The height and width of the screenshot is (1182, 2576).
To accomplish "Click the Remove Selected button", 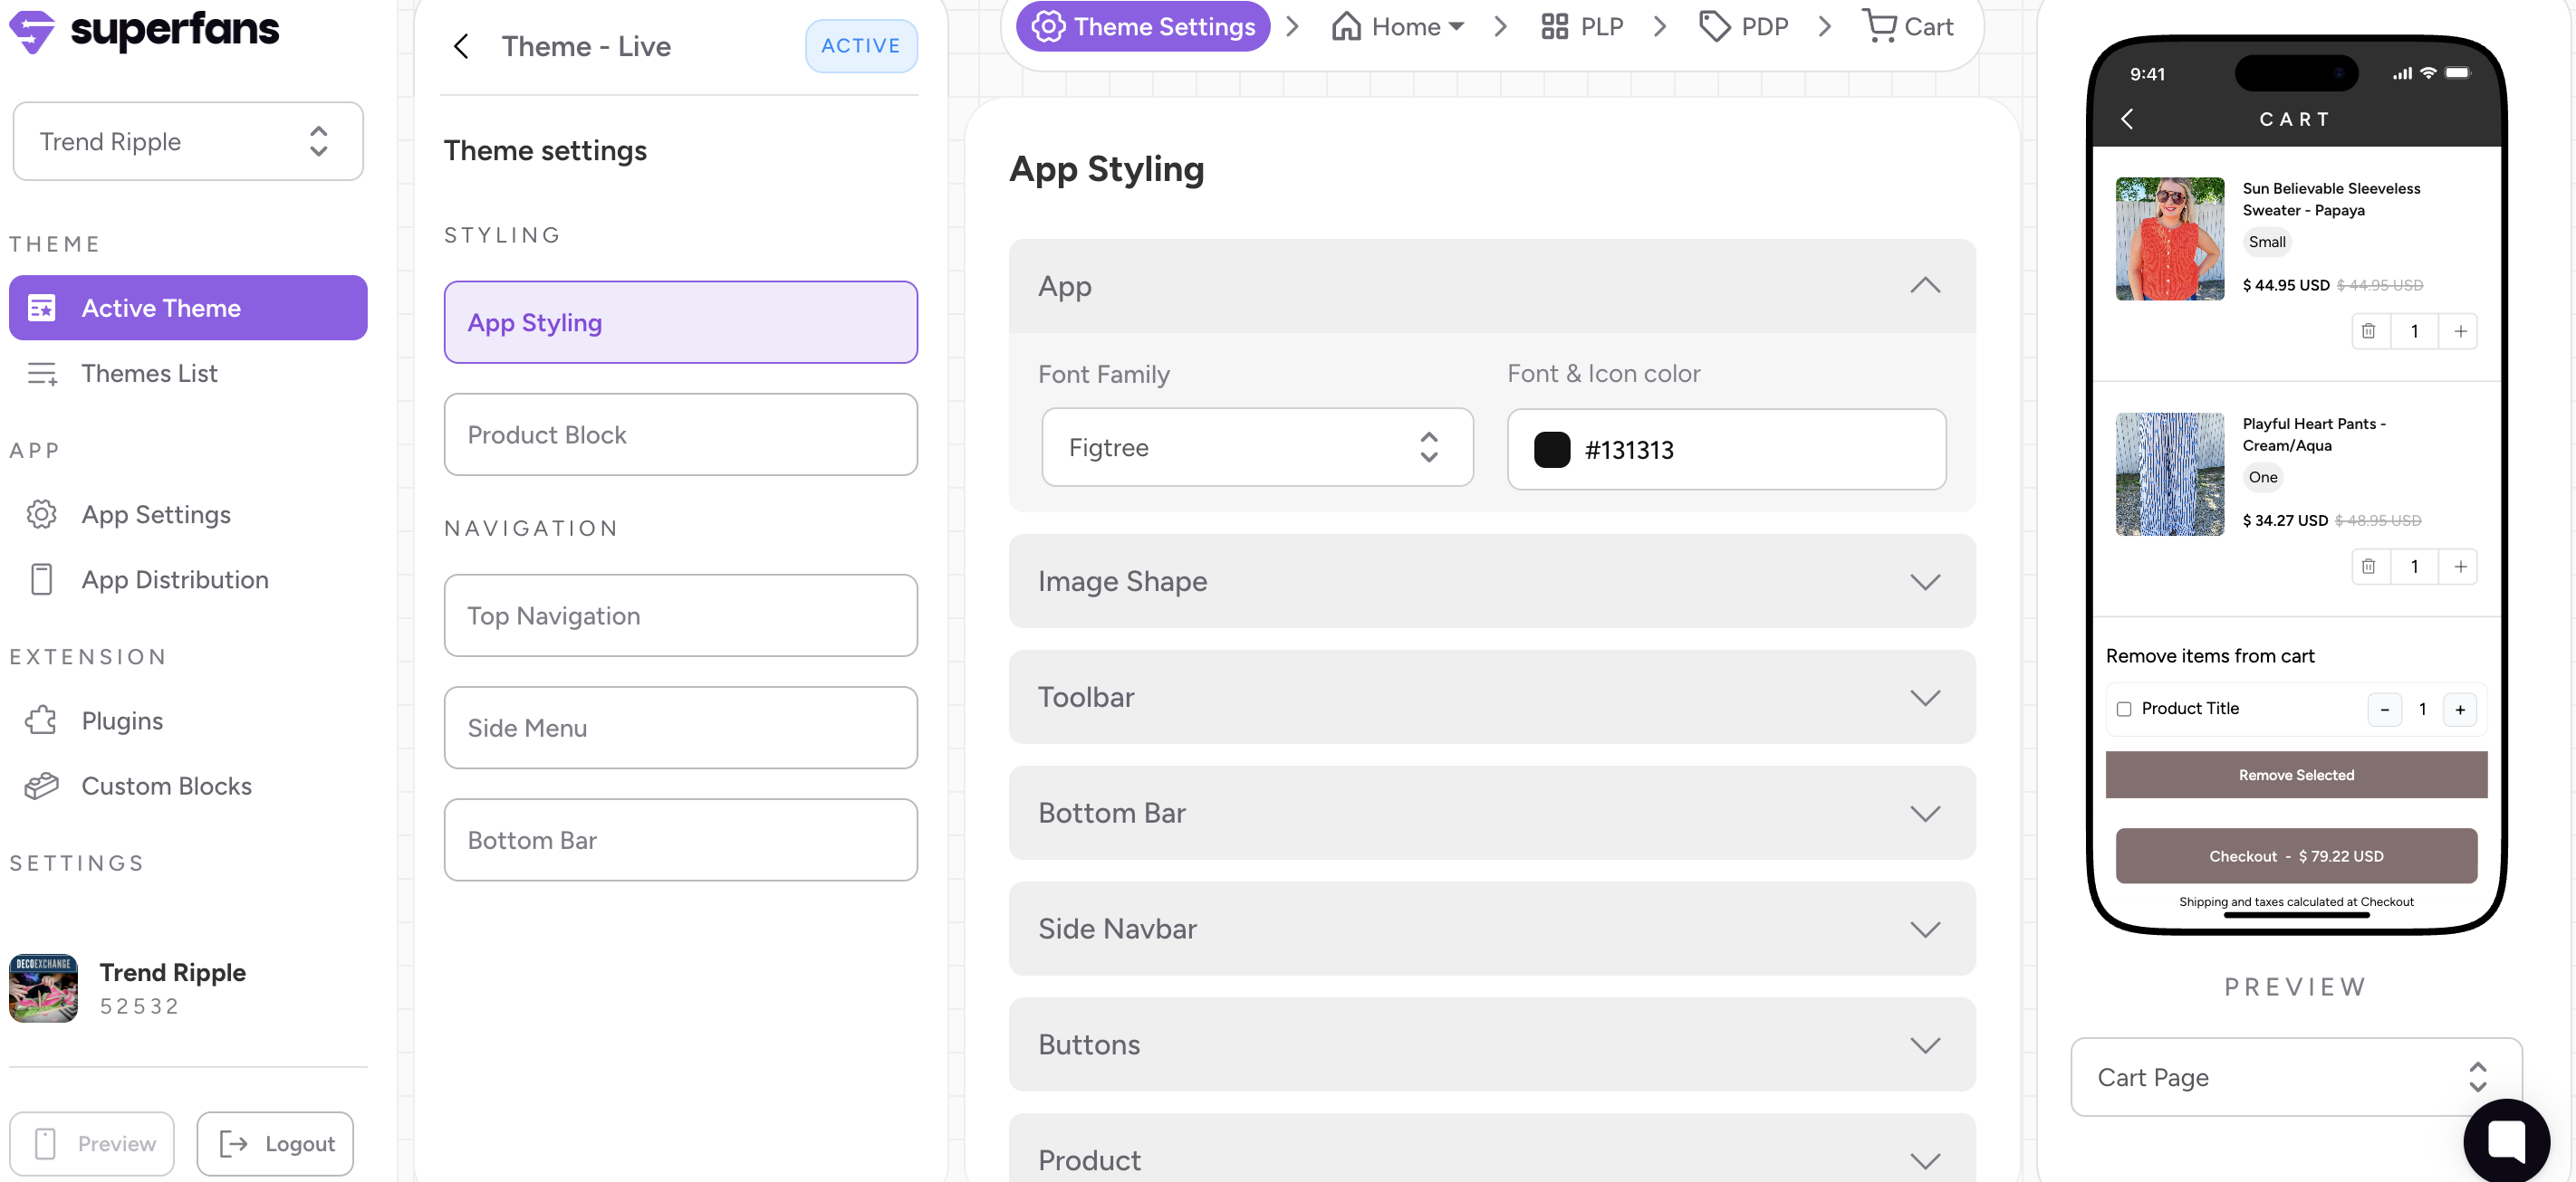I will click(x=2295, y=776).
